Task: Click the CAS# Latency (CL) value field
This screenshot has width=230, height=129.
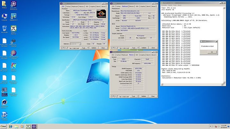Action: 138,73
